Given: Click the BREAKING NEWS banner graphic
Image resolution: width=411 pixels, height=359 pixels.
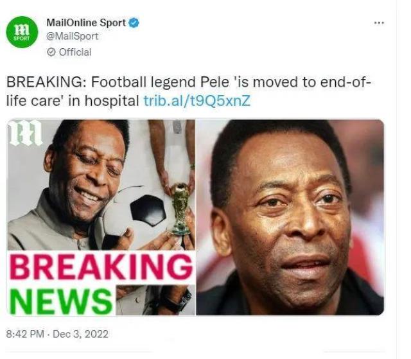Looking at the screenshot, I should point(101,283).
